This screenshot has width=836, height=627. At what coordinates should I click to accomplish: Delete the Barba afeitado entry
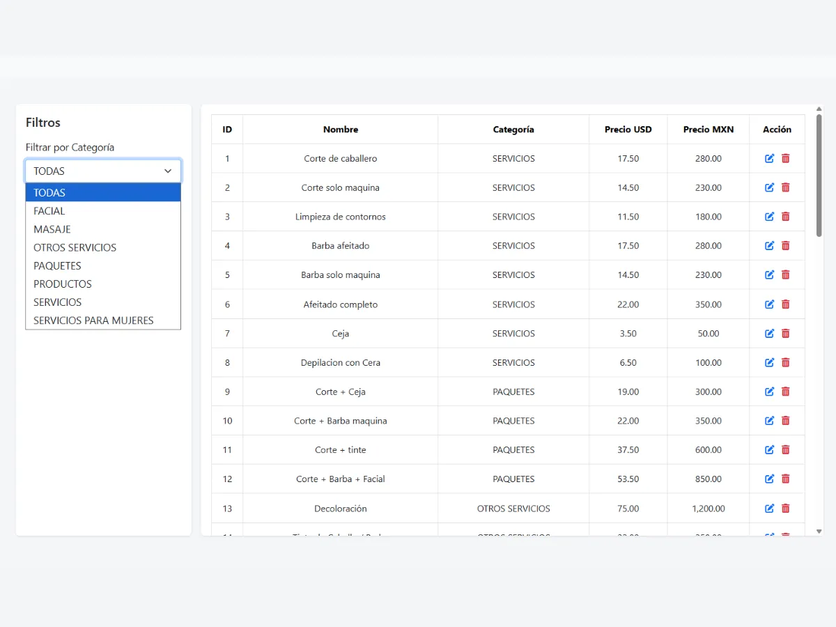coord(785,246)
